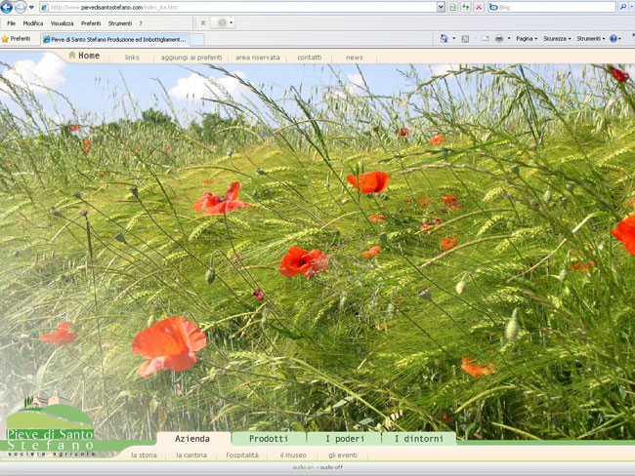Expand the Home page button dropdown
The width and height of the screenshot is (635, 476).
pyautogui.click(x=453, y=39)
